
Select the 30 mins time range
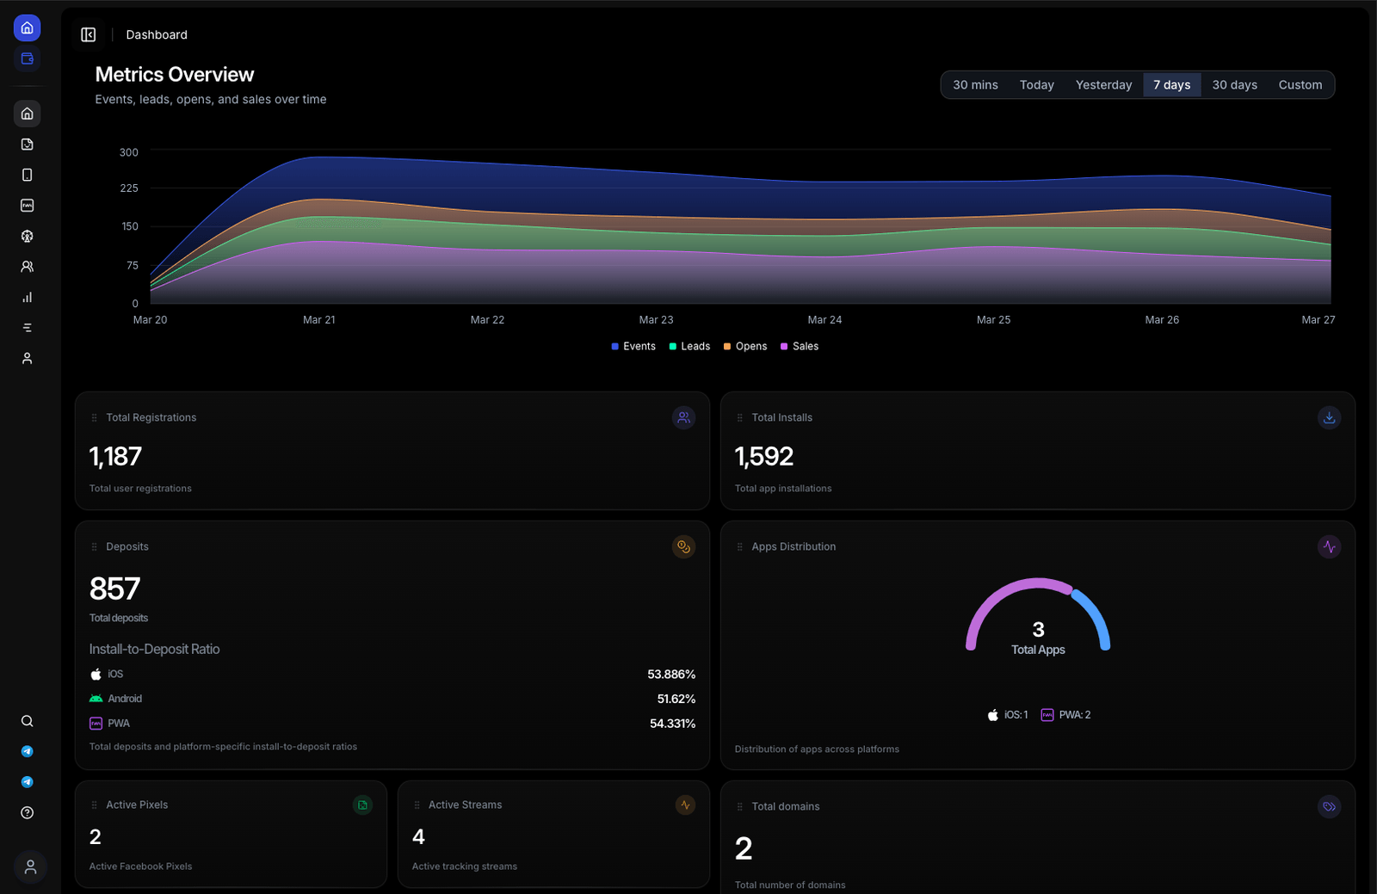[975, 85]
